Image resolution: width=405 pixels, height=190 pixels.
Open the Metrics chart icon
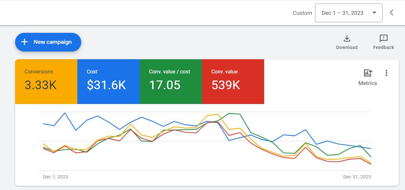click(368, 73)
